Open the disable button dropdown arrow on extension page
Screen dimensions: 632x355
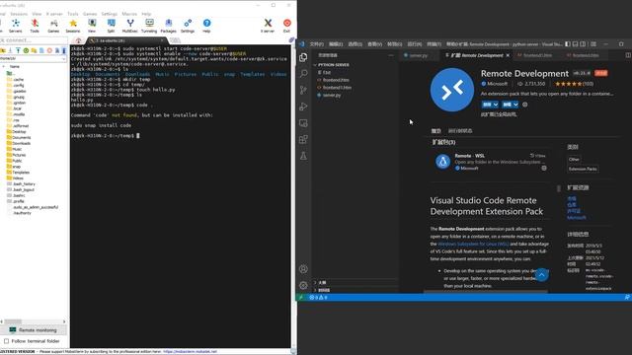[x=496, y=105]
